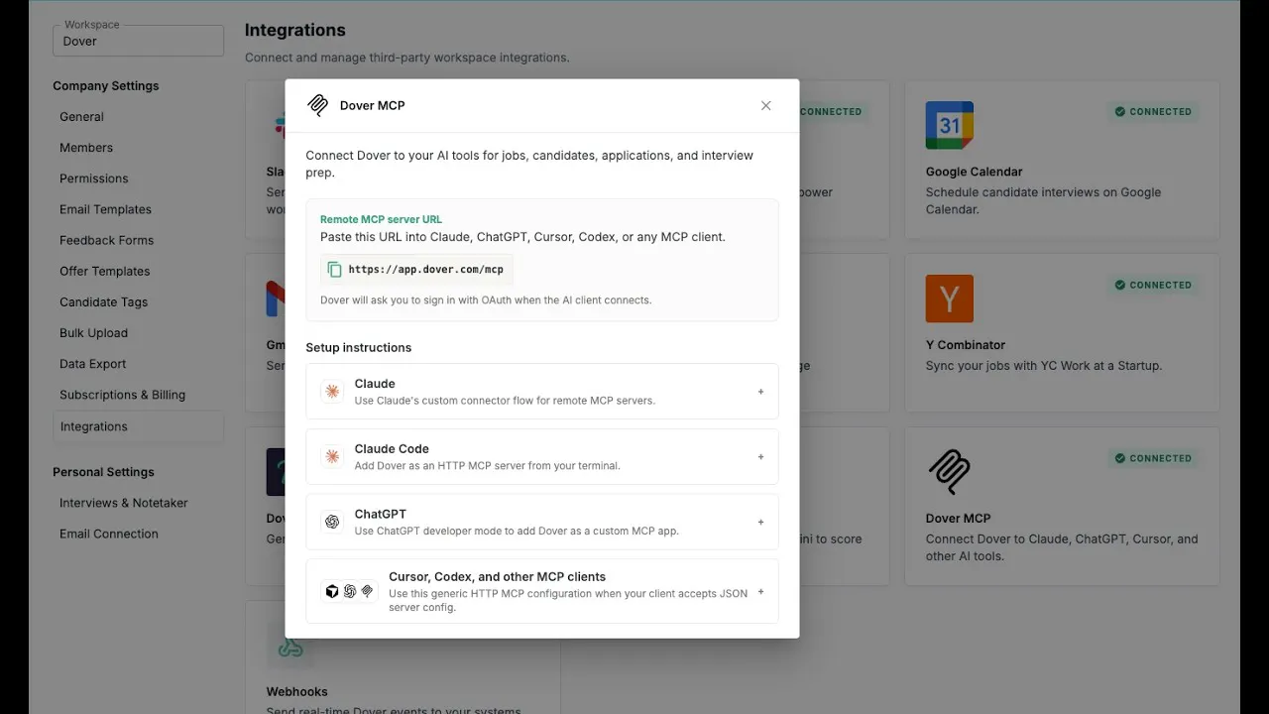Click Y Combinator's connected checkmark icon
The image size is (1269, 714).
point(1120,286)
